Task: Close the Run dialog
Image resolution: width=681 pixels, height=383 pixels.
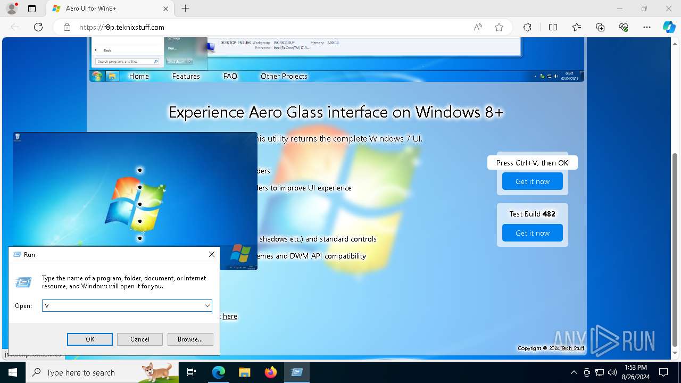Action: [212, 254]
